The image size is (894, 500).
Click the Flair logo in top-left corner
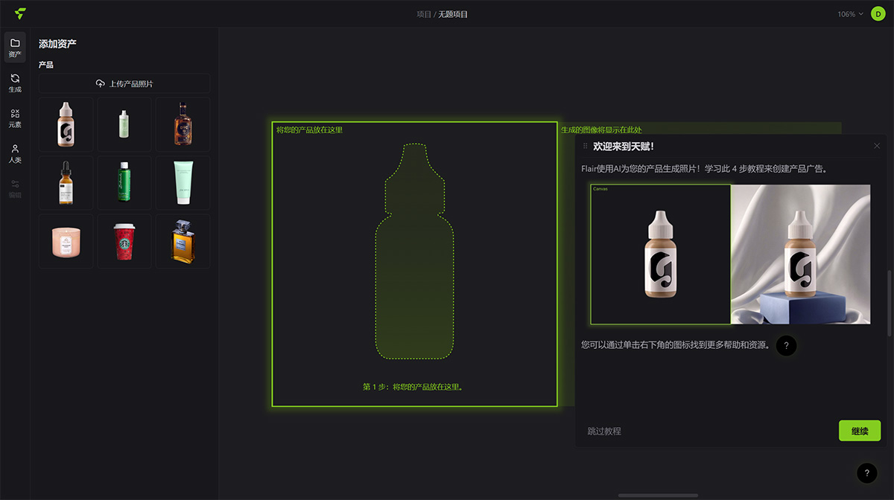[20, 13]
